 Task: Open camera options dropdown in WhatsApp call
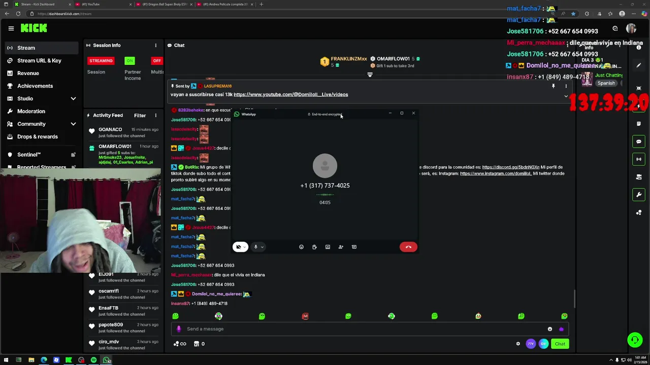245,247
